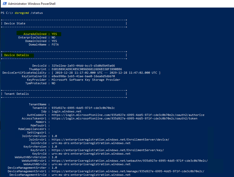Select the highlighted AzureAdJoined : YES line
Image resolution: width=234 pixels, height=177 pixels.
coord(40,34)
